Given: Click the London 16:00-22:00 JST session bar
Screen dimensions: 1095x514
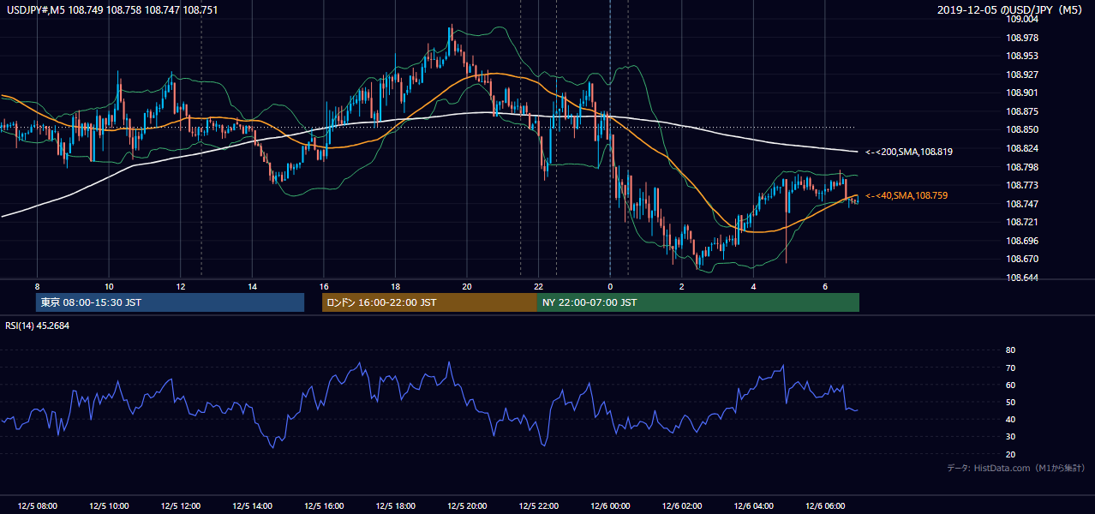Looking at the screenshot, I should click(x=429, y=302).
